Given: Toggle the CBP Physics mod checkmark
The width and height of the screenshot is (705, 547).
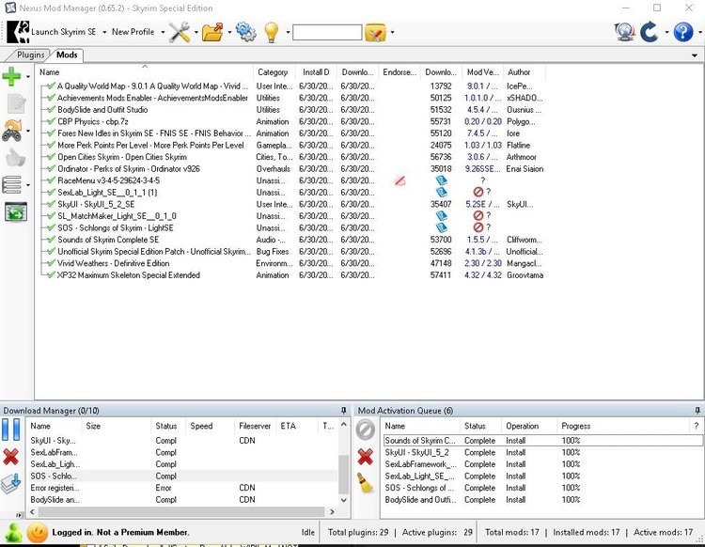Looking at the screenshot, I should pos(51,121).
